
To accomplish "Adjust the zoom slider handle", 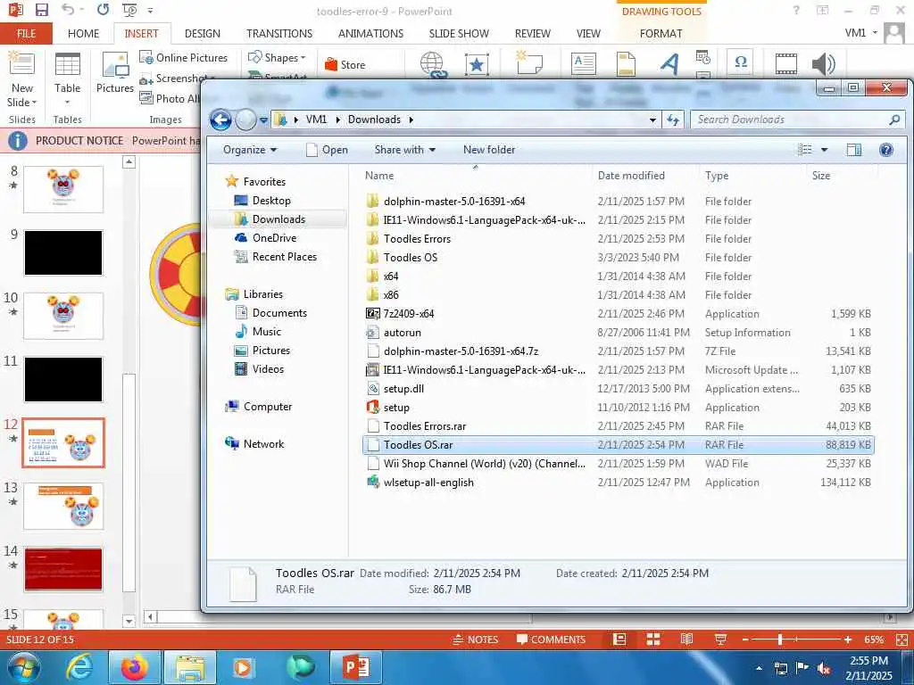I will tap(779, 640).
